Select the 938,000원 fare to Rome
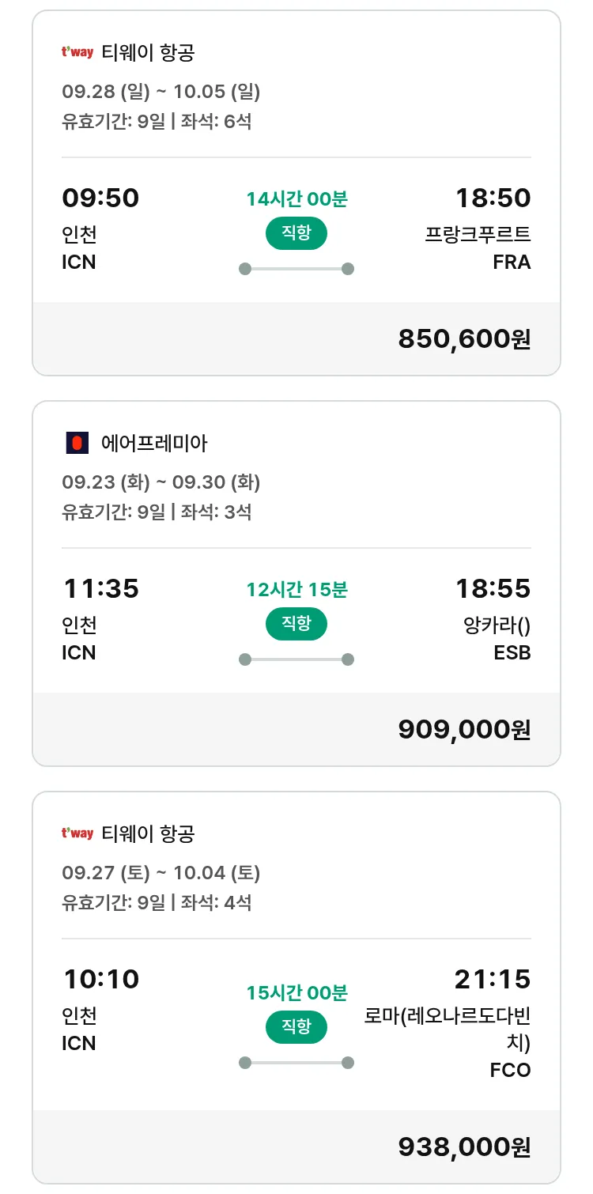This screenshot has height=1194, width=593. tap(464, 1147)
